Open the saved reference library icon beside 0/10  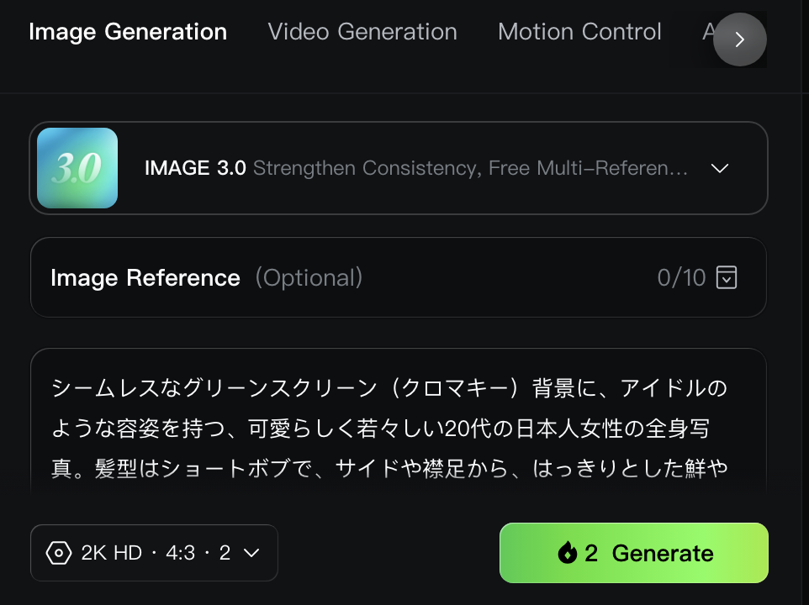[x=727, y=277]
